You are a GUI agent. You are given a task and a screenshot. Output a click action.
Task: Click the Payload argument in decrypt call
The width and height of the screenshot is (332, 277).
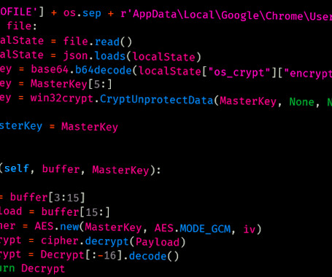pyautogui.click(x=158, y=242)
